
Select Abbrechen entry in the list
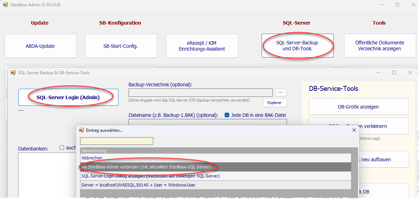click(x=216, y=158)
